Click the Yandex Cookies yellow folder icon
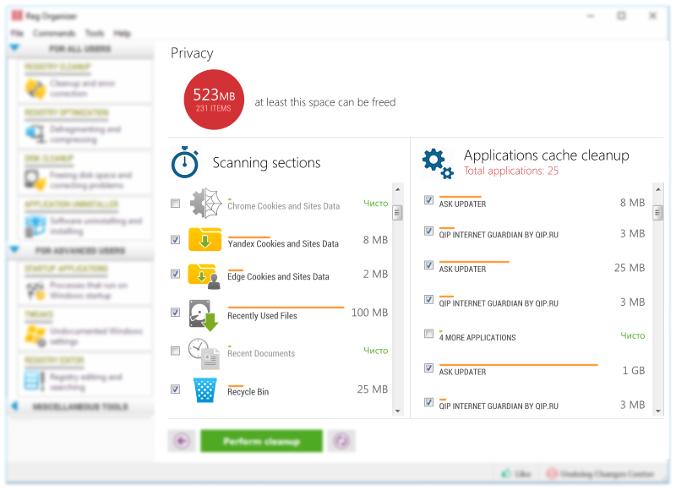 (204, 240)
